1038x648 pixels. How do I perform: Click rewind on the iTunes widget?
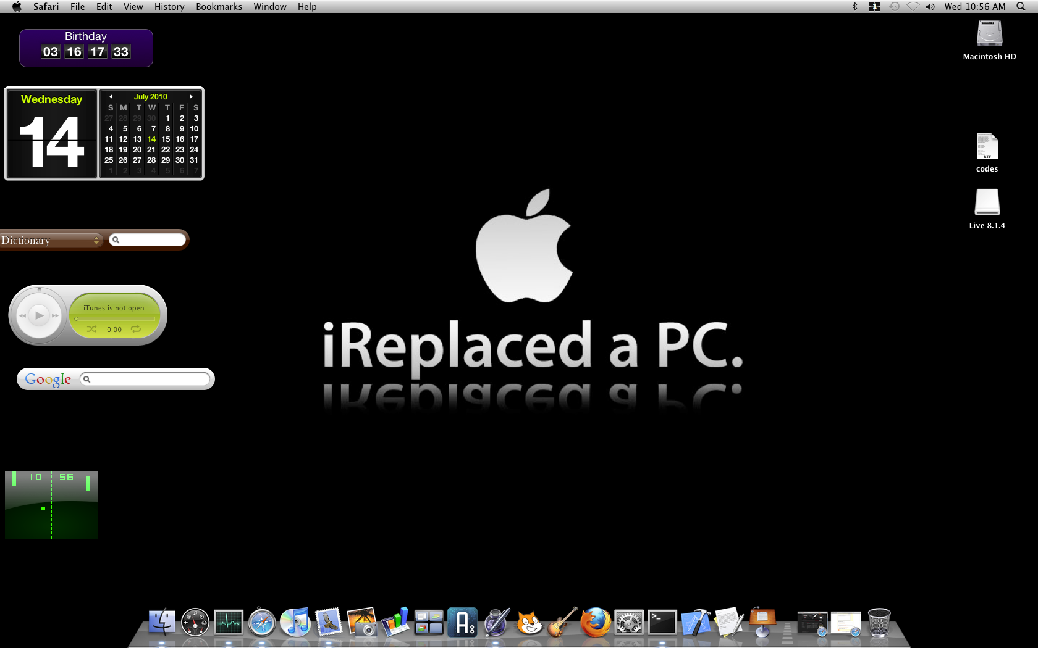23,315
